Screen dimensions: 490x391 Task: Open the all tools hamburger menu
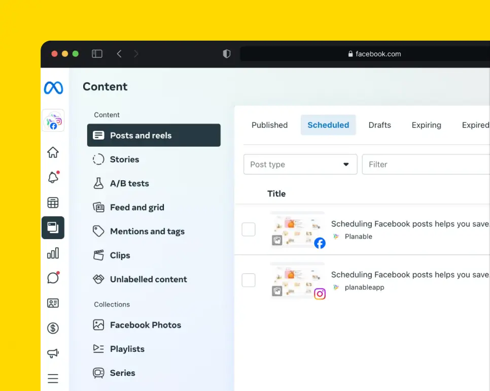53,378
